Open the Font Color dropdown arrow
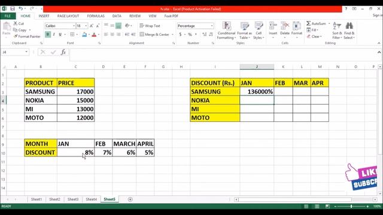Screen dimensions: 383x215 tap(99, 35)
